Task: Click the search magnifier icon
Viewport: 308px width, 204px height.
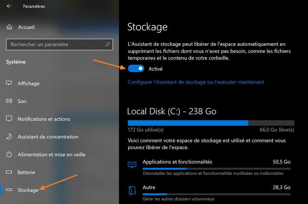Action: point(108,44)
